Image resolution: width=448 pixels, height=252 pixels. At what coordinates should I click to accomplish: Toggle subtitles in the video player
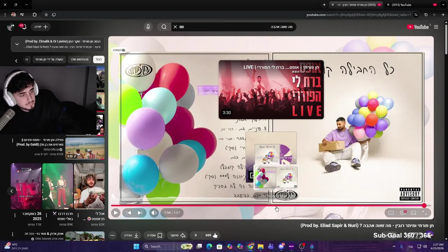point(391,213)
